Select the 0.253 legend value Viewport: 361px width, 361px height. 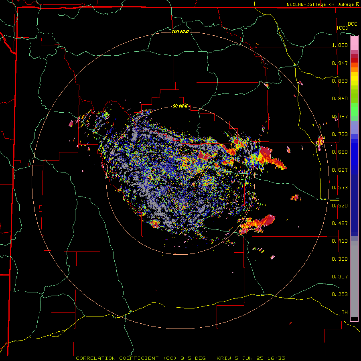click(340, 294)
